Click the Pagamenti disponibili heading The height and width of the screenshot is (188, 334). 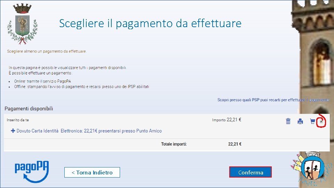[x=29, y=109]
